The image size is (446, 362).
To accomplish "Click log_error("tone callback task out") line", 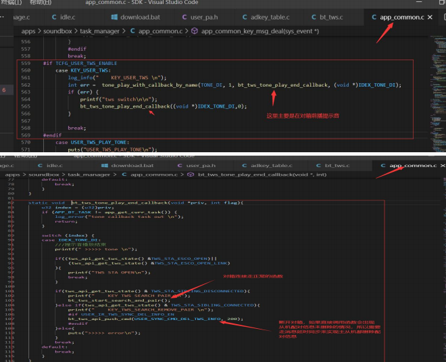I will click(119, 217).
